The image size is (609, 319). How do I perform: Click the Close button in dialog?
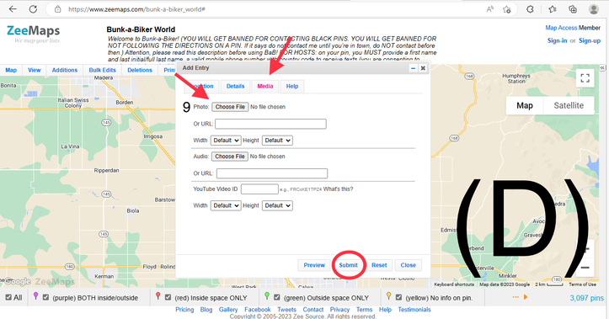click(409, 265)
